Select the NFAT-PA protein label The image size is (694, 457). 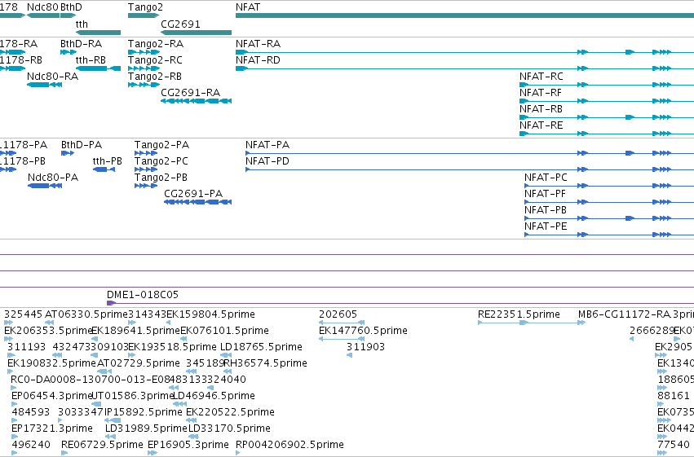coord(267,145)
